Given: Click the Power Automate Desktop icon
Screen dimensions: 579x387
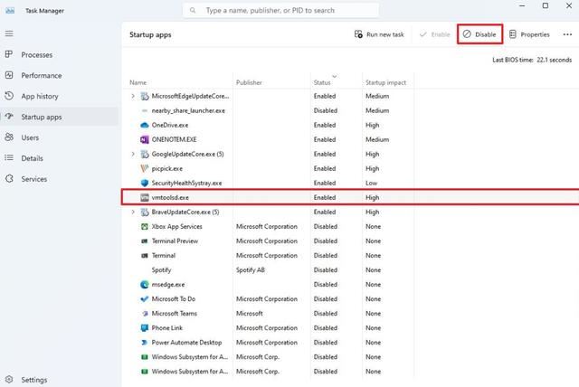Looking at the screenshot, I should click(x=145, y=343).
